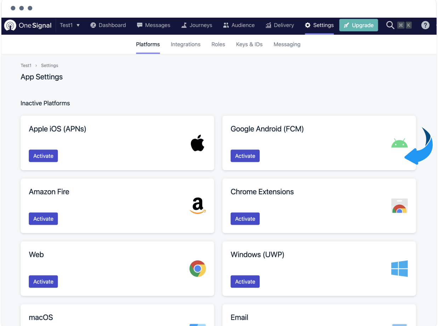Switch to the Messaging tab
This screenshot has height=326, width=438.
287,44
